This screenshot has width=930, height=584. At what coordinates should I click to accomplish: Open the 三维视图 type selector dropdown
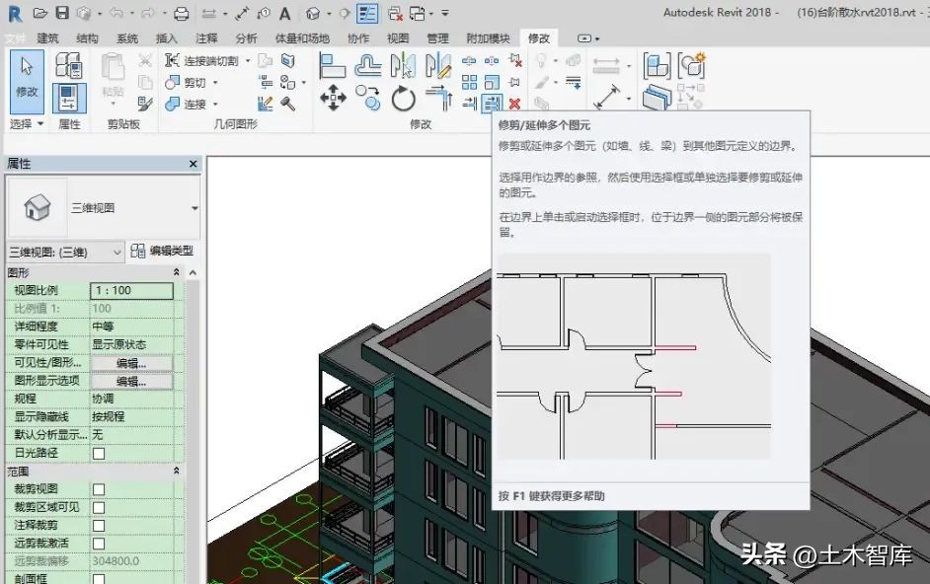pos(118,251)
